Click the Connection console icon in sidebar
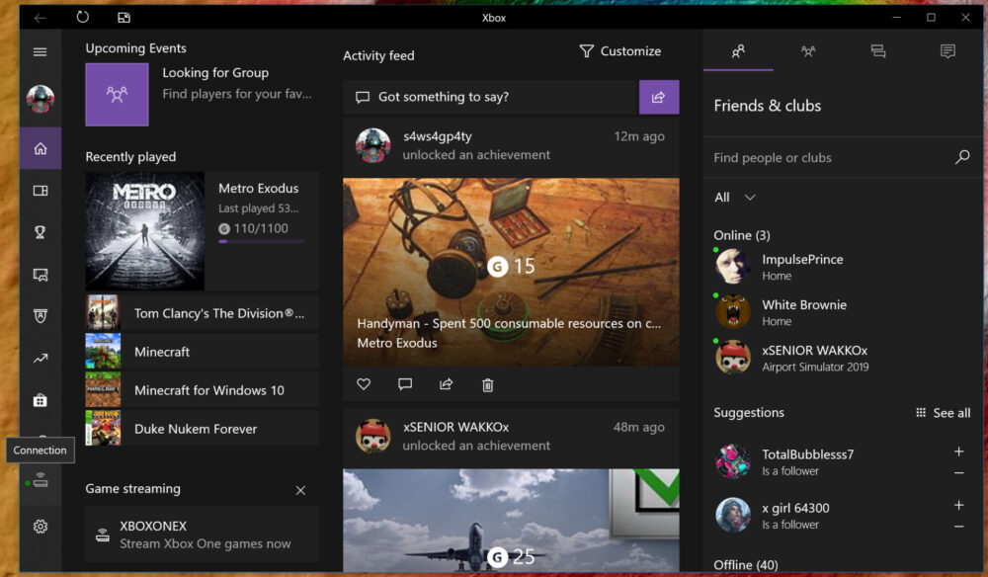The width and height of the screenshot is (988, 577). 40,483
